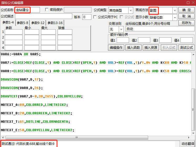Enable the 公式只用于PC checkbox
Viewport: 196px width, 147px height.
point(95,17)
